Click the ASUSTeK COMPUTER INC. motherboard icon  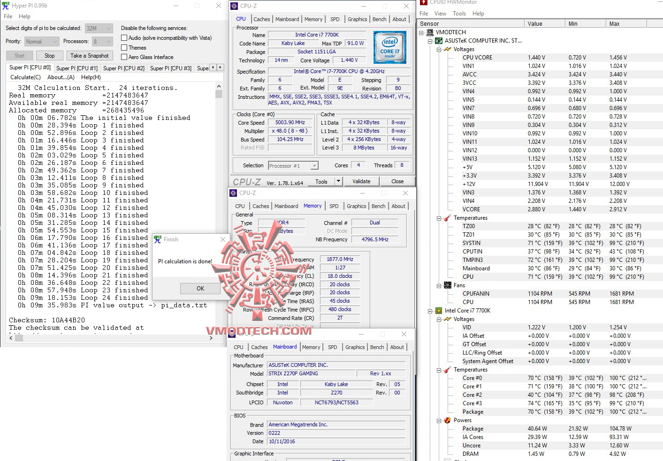coord(438,41)
